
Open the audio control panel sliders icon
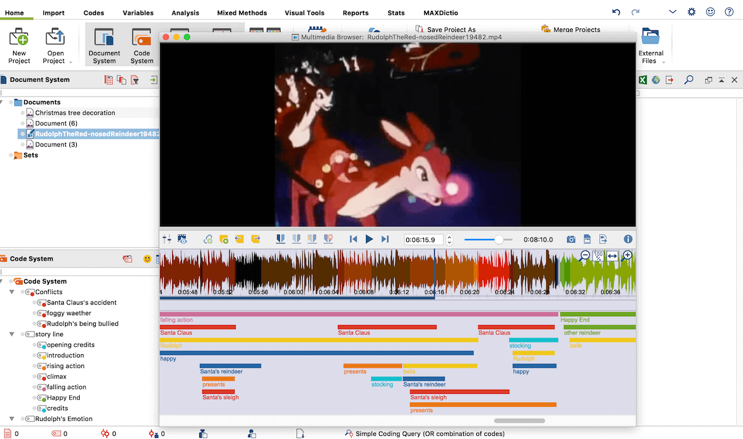167,239
